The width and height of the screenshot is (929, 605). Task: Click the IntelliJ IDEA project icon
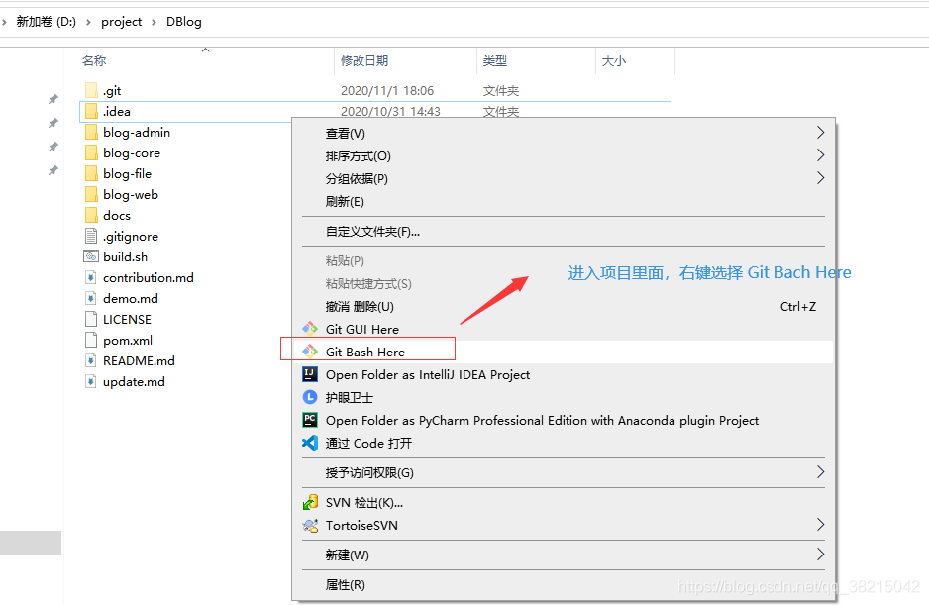tap(310, 374)
